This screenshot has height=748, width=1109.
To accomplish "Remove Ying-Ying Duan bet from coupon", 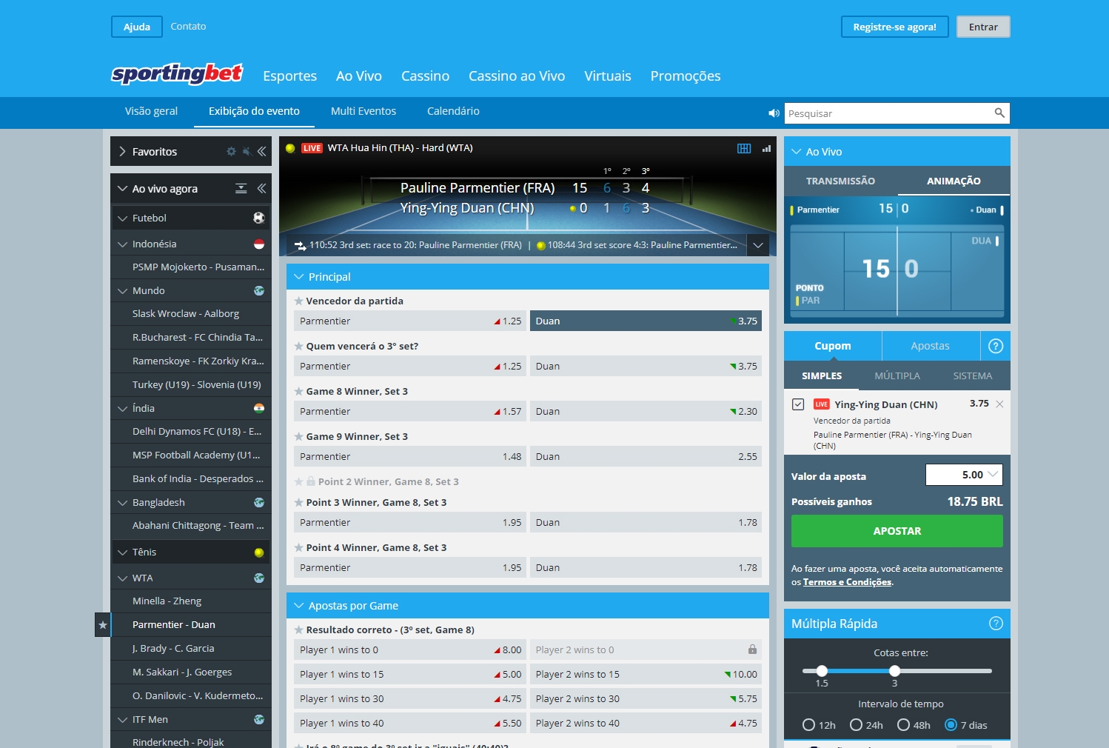I will tap(1000, 404).
